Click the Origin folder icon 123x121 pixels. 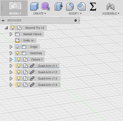[x=24, y=47]
